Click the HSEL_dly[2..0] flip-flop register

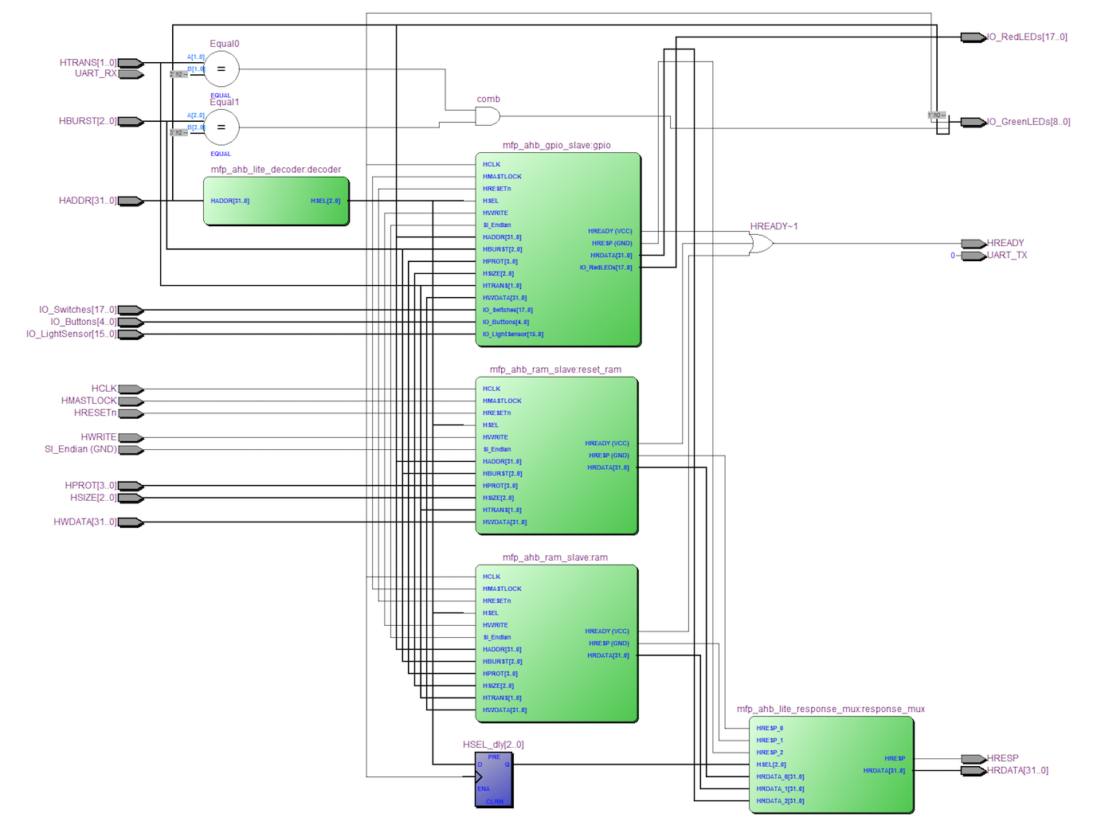tap(494, 780)
